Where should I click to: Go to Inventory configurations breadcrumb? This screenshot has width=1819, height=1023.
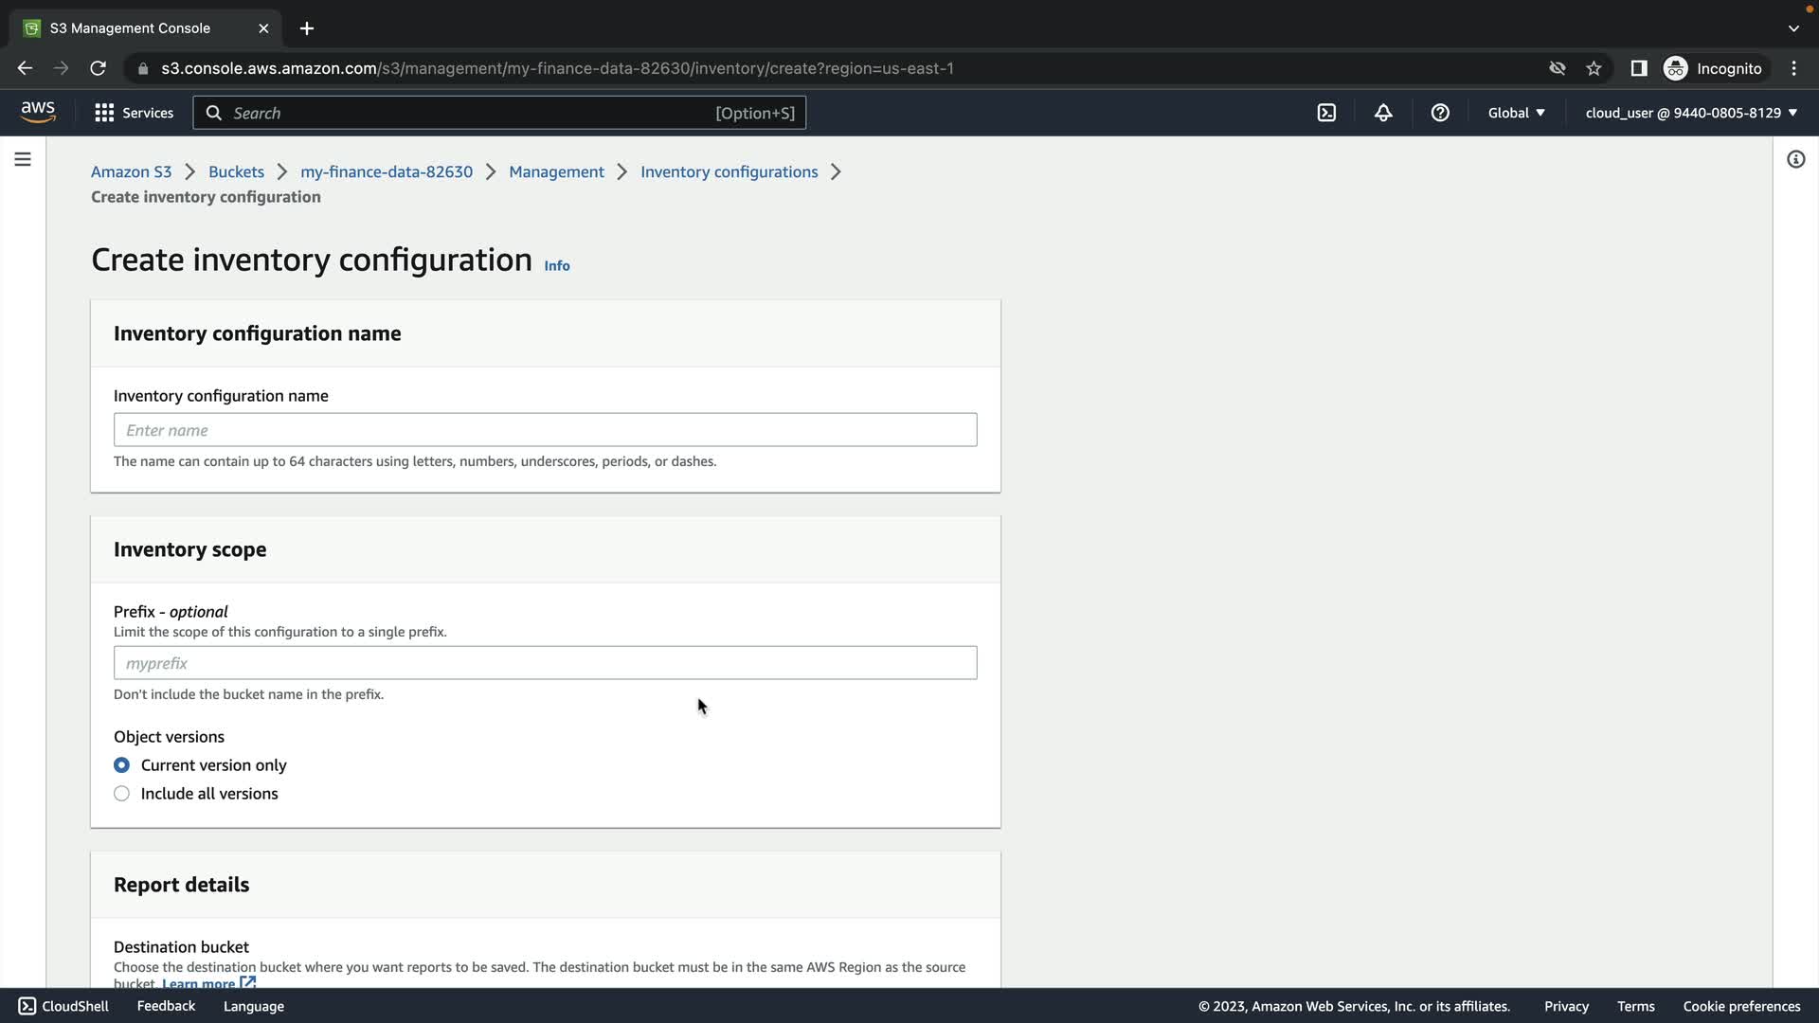729,171
